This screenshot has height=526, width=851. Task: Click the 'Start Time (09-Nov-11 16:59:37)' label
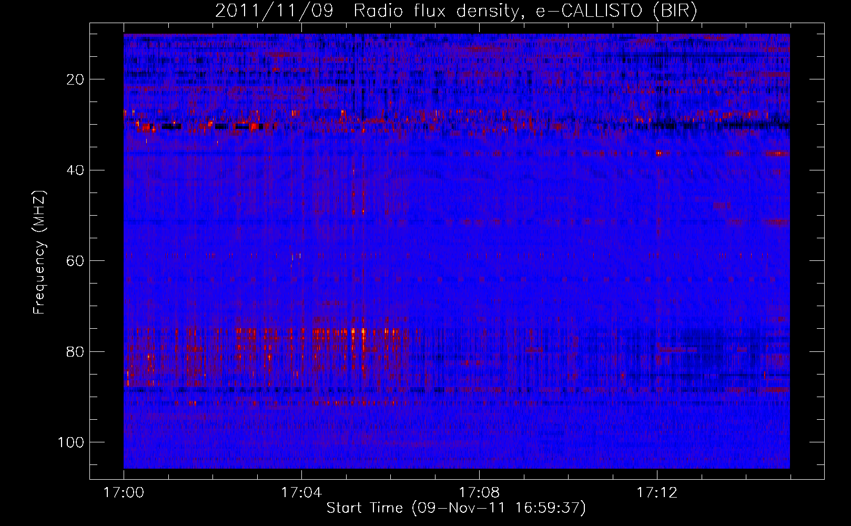coord(456,508)
